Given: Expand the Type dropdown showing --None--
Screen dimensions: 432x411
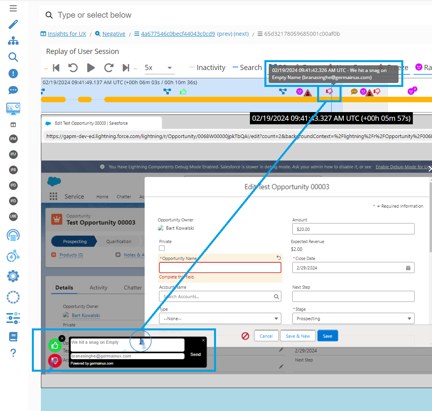Looking at the screenshot, I should pyautogui.click(x=220, y=319).
